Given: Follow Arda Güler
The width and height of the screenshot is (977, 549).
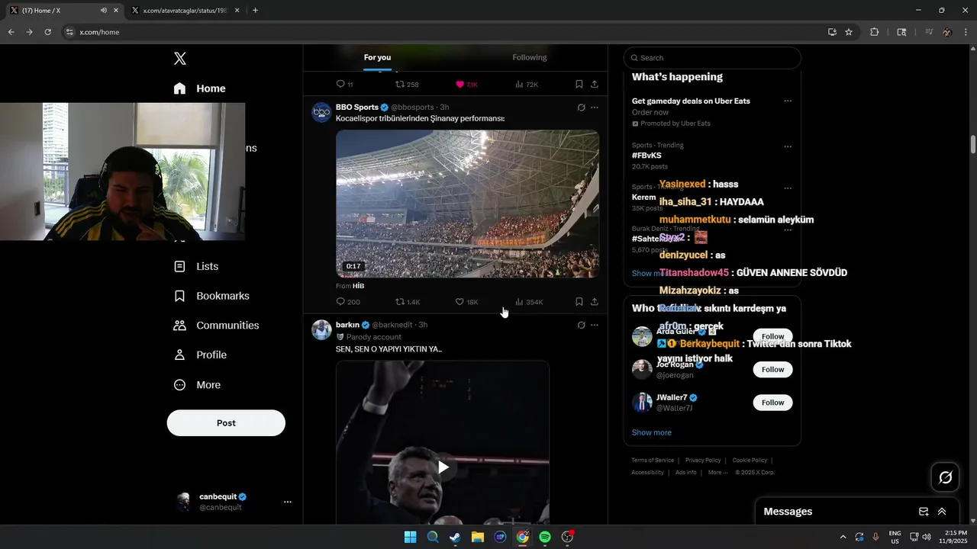Looking at the screenshot, I should coord(772,336).
